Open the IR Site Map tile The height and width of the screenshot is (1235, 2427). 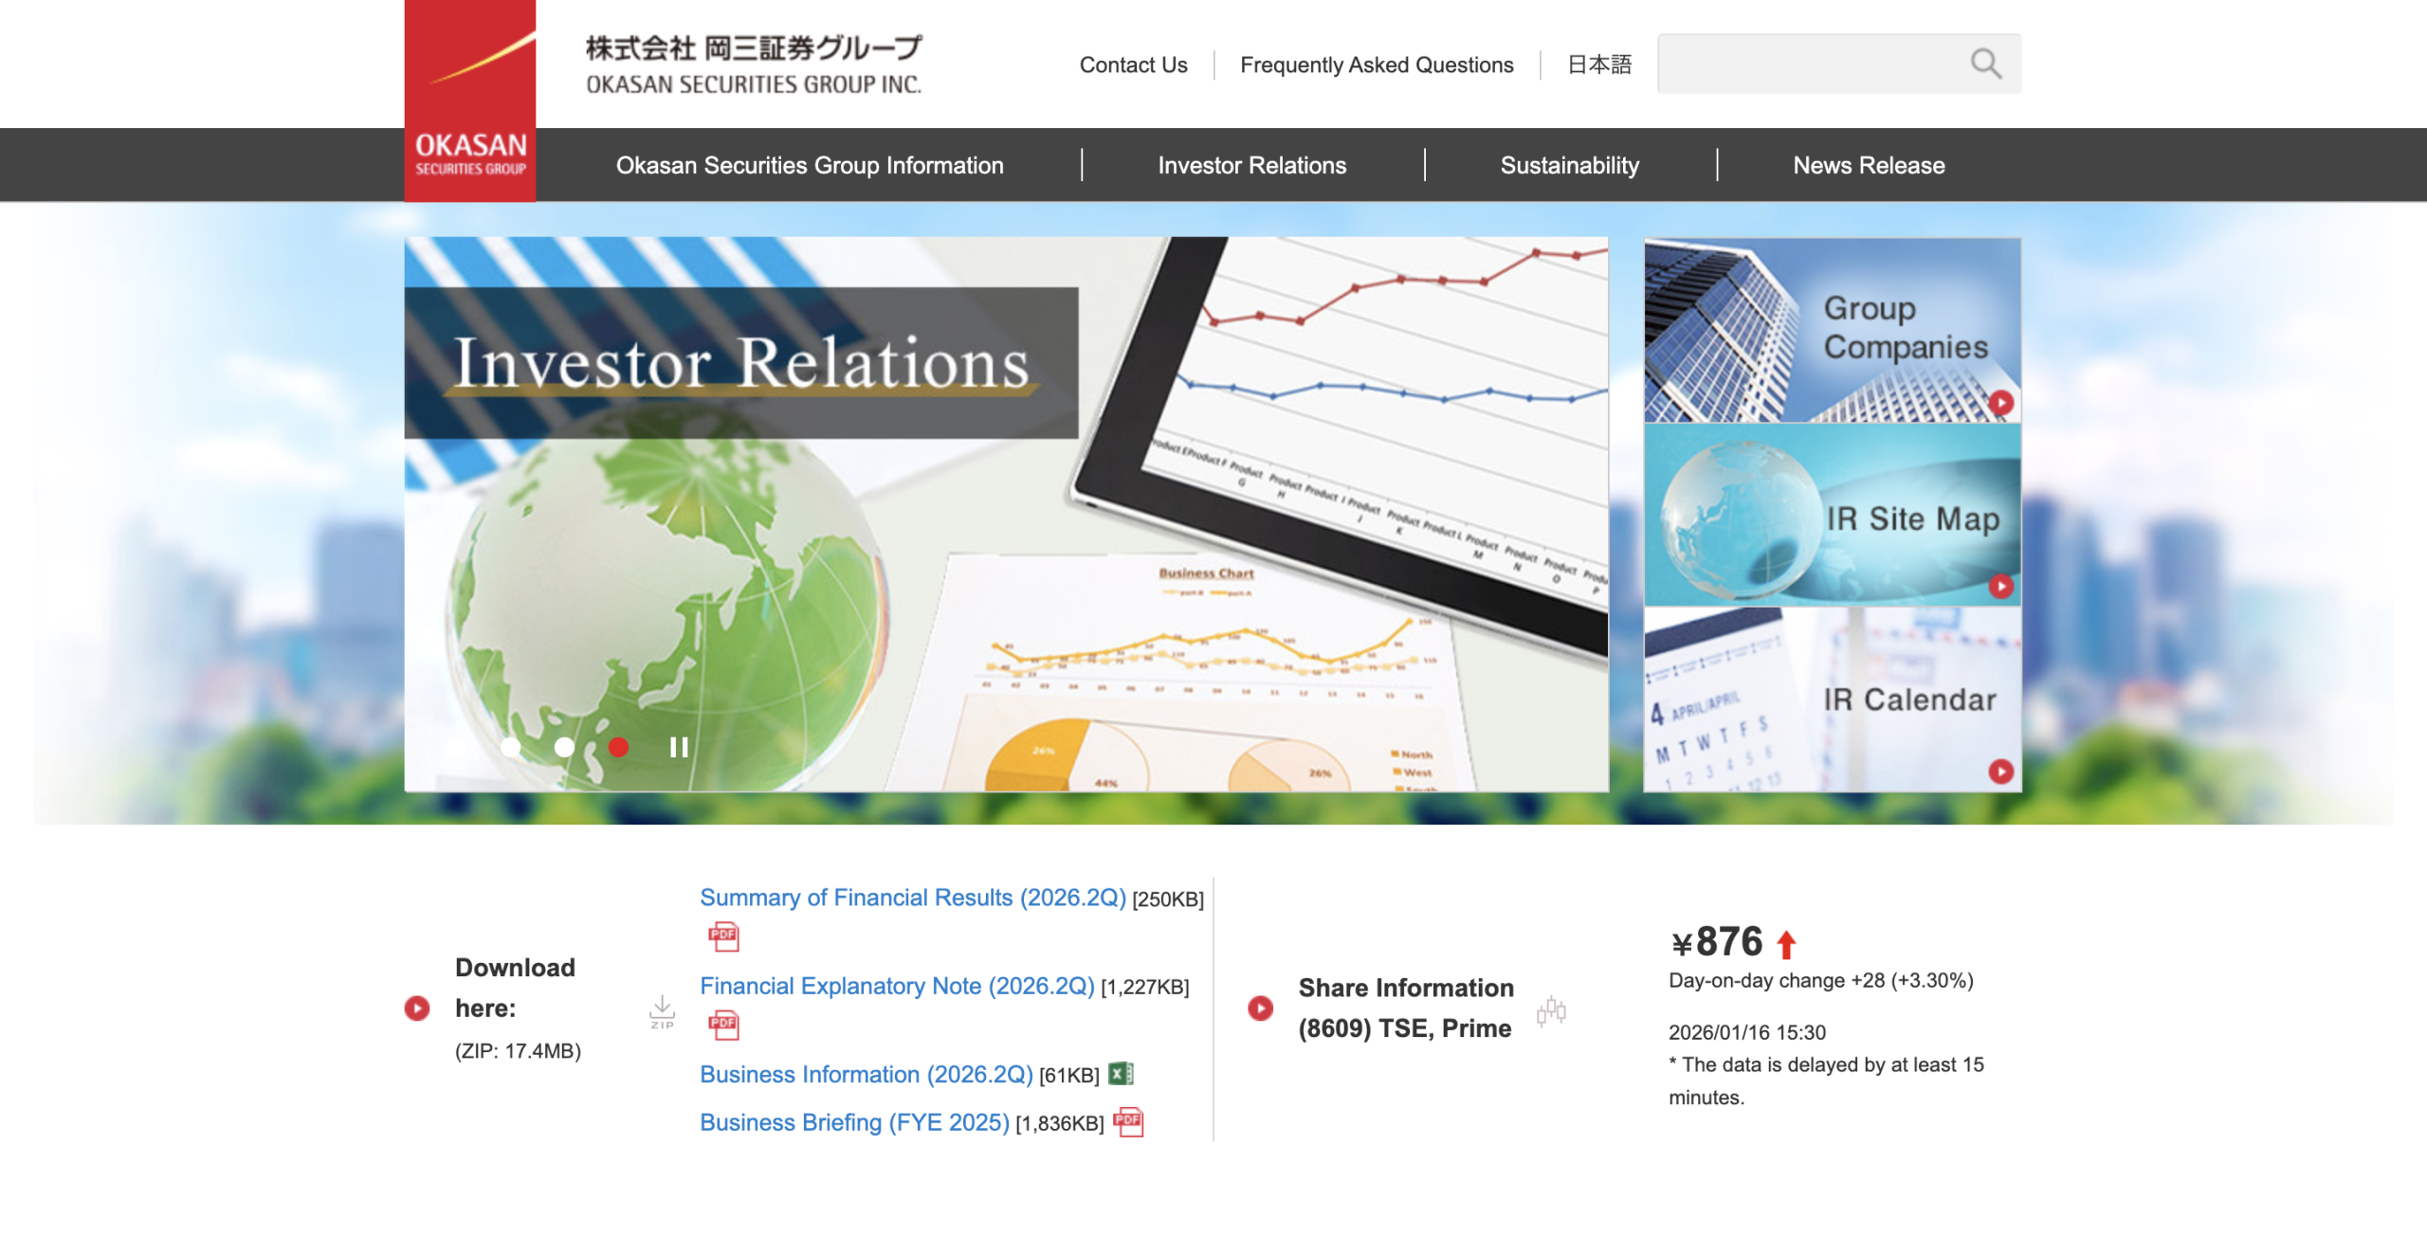tap(1832, 515)
